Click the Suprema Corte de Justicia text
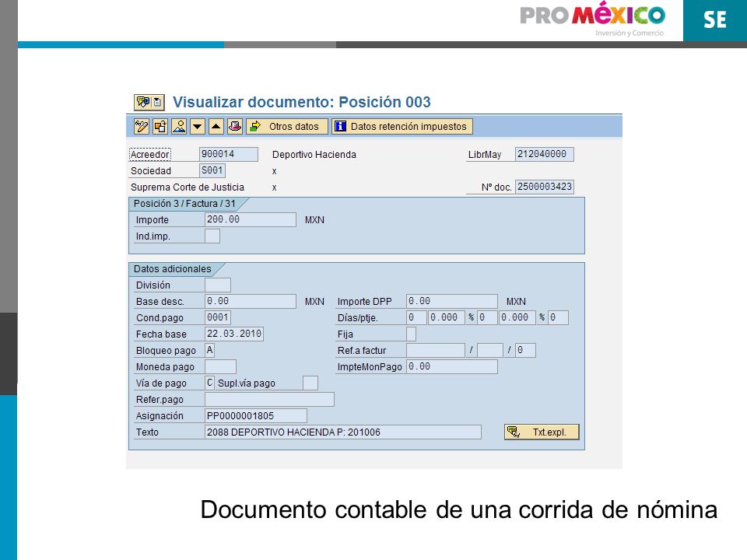Screen dimensions: 747x560 click(188, 187)
